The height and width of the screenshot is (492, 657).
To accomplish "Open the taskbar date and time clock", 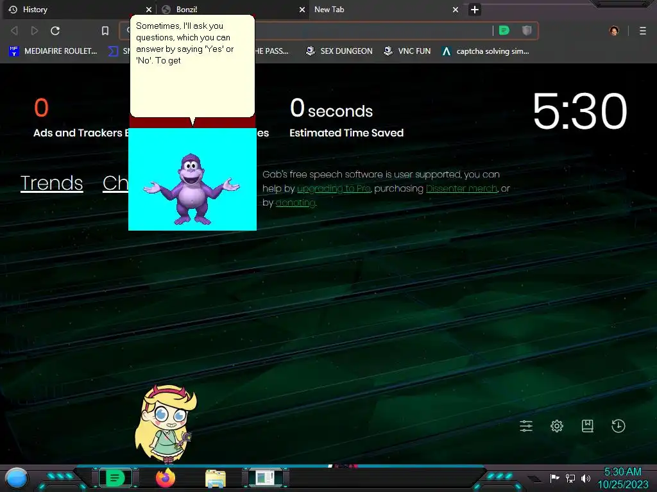I will pos(622,478).
